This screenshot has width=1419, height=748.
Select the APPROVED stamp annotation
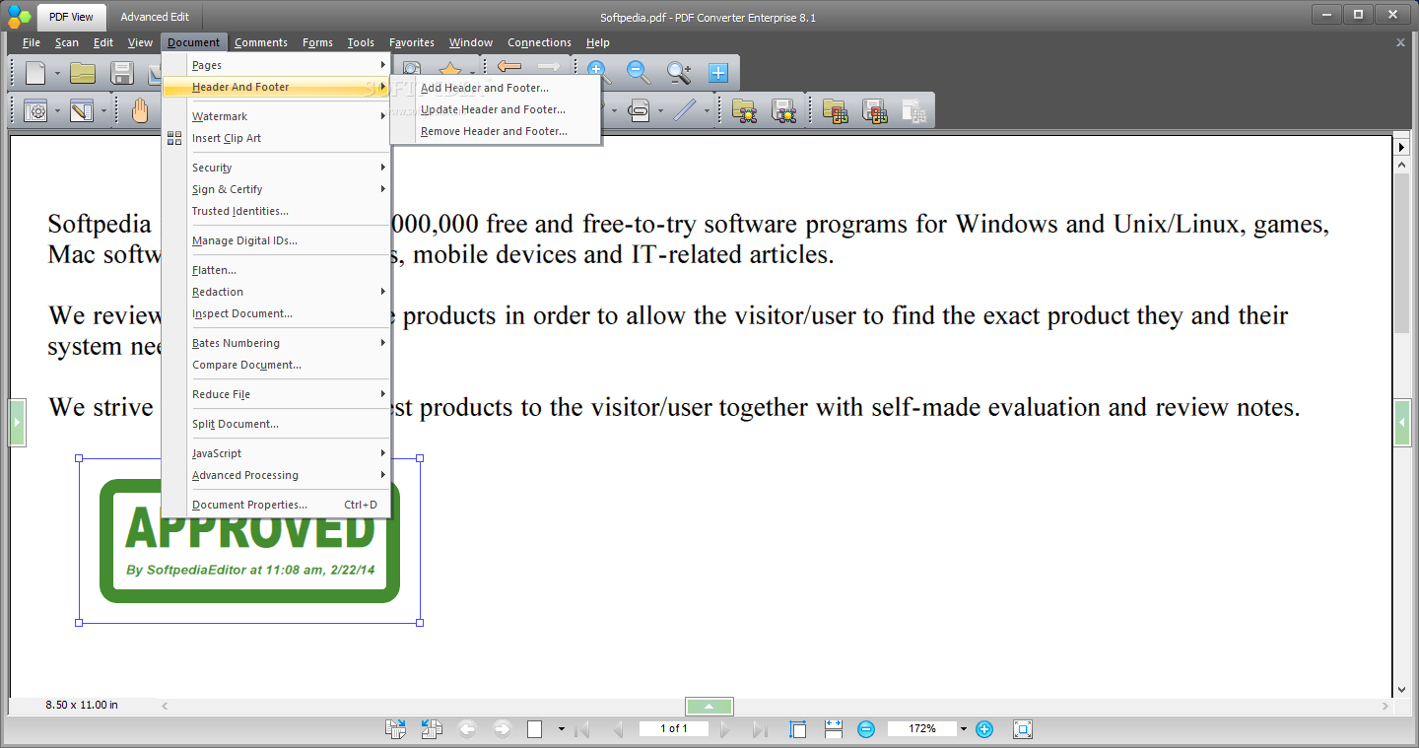coord(249,540)
